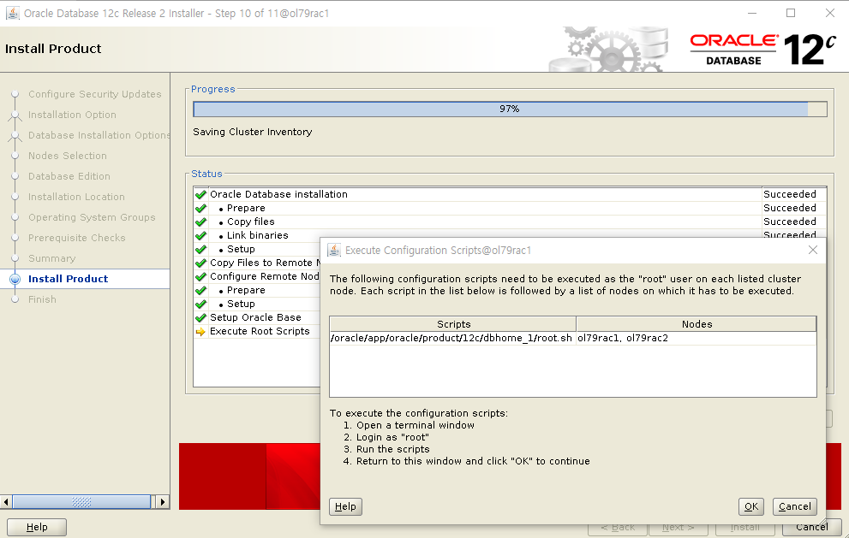Click the Install Product step bullet icon
The width and height of the screenshot is (849, 538).
click(15, 279)
